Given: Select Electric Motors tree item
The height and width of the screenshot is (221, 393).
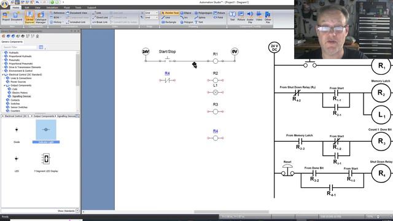Looking at the screenshot, I should [20, 93].
